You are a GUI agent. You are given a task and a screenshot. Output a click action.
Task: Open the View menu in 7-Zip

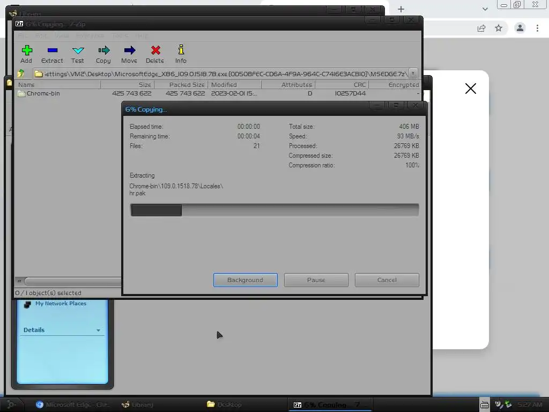tap(62, 36)
